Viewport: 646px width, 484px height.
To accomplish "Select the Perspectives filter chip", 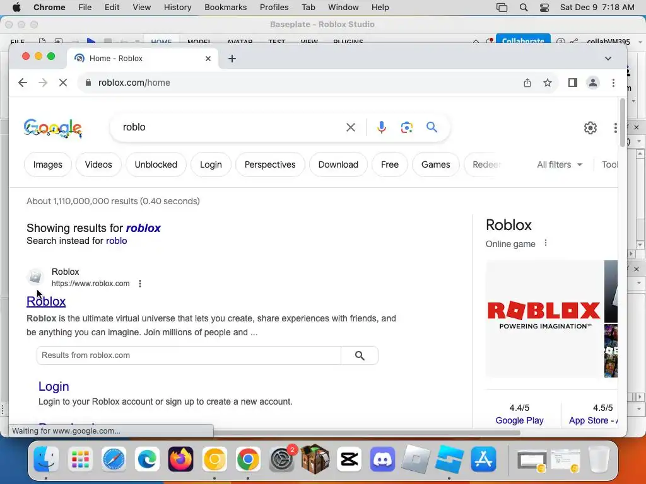I will tap(270, 164).
